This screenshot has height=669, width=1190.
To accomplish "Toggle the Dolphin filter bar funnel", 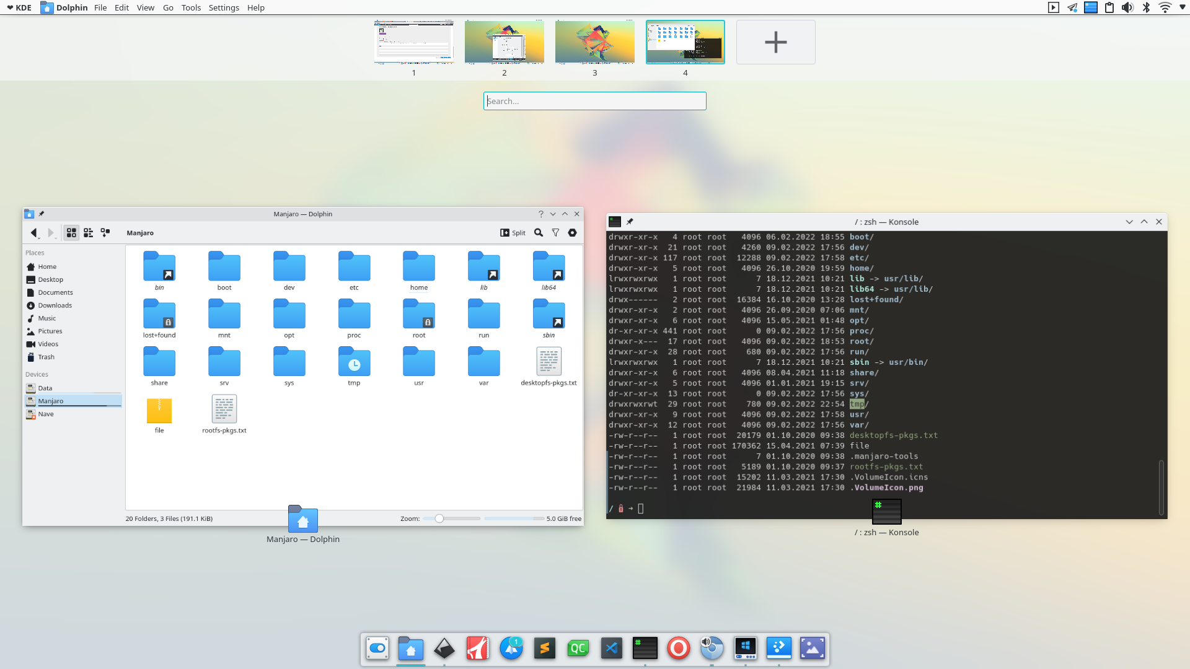I will click(x=555, y=233).
